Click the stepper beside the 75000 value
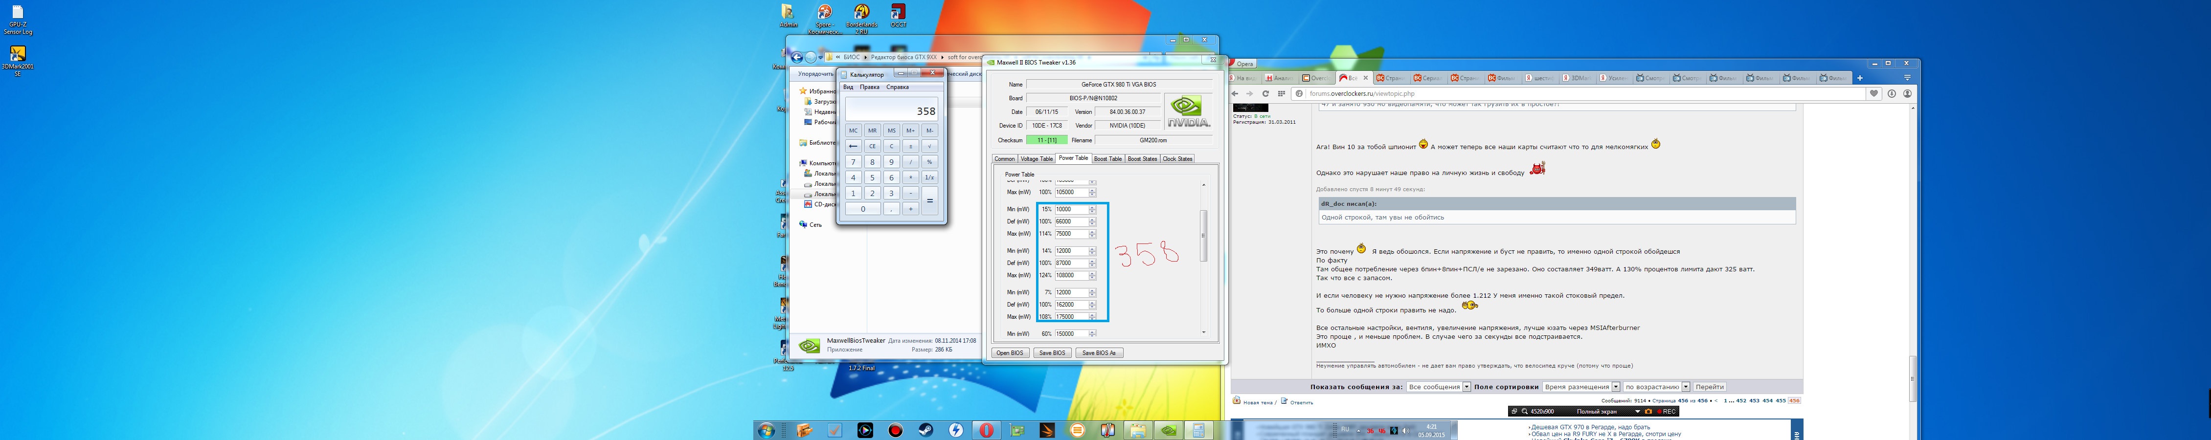2211x440 pixels. coord(1092,233)
